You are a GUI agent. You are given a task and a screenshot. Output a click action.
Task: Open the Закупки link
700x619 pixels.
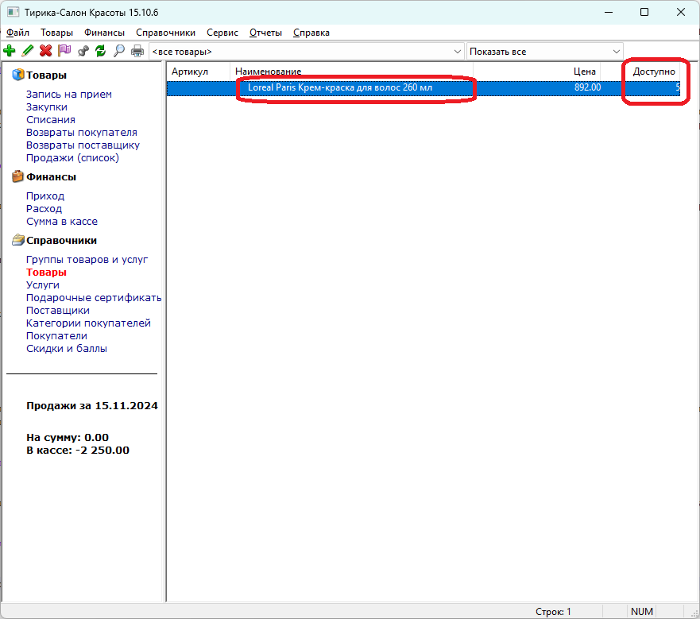47,107
